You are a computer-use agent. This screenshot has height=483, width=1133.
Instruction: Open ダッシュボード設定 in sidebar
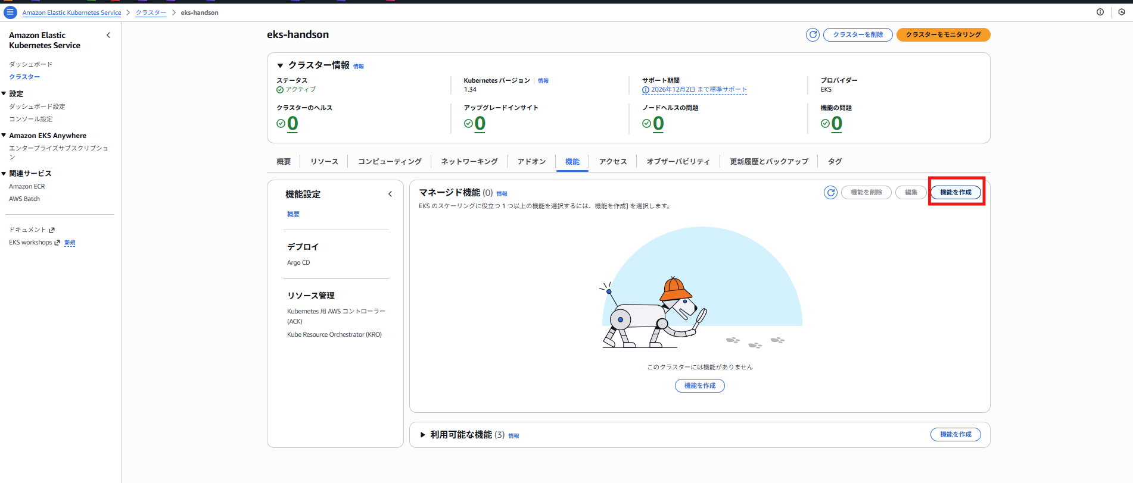(37, 106)
